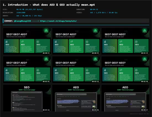Click the green mountain logo in 00:02:46 thumbnail

pos(145,59)
